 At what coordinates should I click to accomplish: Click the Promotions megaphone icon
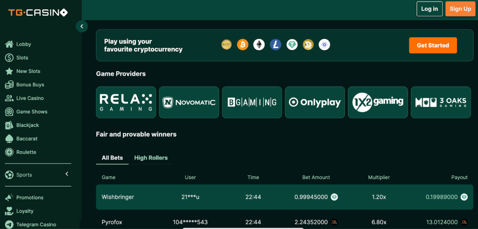coord(9,197)
